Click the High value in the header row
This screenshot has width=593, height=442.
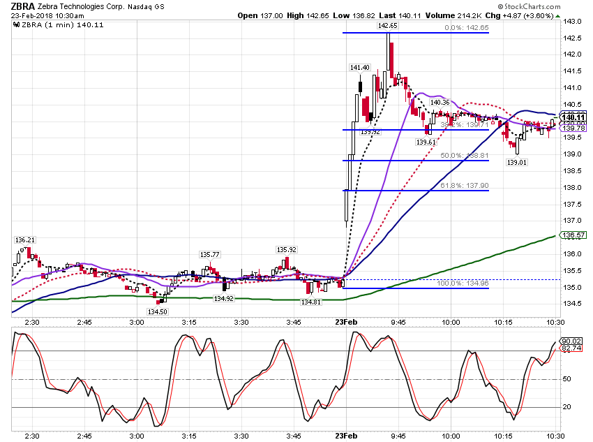pos(308,15)
